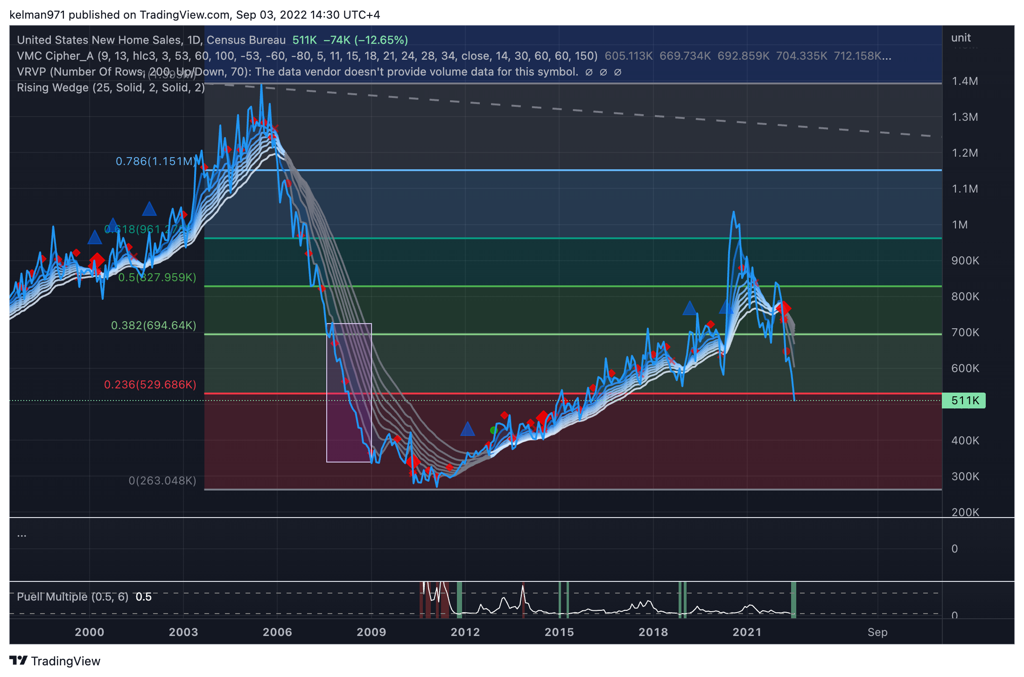Click the Sep label on time axis
This screenshot has width=1024, height=677.
(877, 632)
